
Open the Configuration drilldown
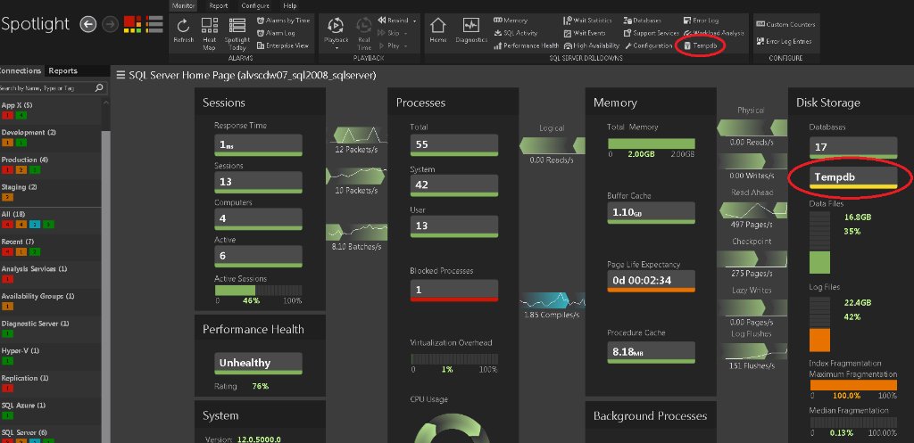click(x=648, y=45)
